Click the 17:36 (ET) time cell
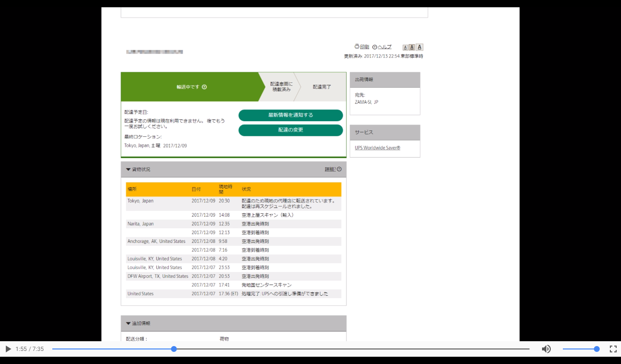 click(228, 294)
